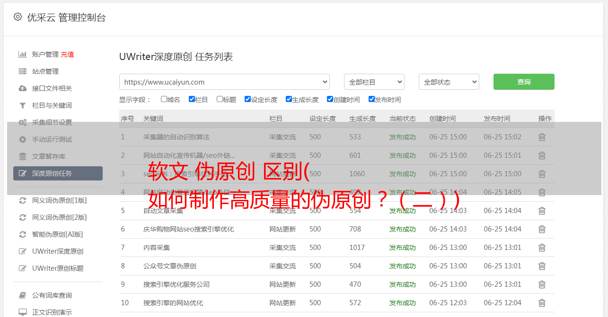Go to 智能伪原创[AI版] in the sidebar
This screenshot has height=317, width=608.
58,234
